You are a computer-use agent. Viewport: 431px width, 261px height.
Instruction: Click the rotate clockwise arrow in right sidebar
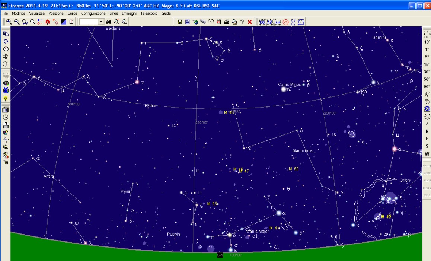pos(427,94)
